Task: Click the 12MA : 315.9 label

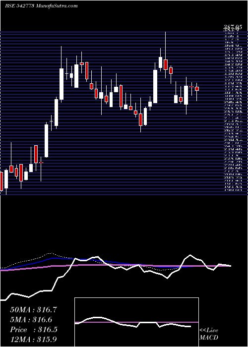Action: coord(34,339)
